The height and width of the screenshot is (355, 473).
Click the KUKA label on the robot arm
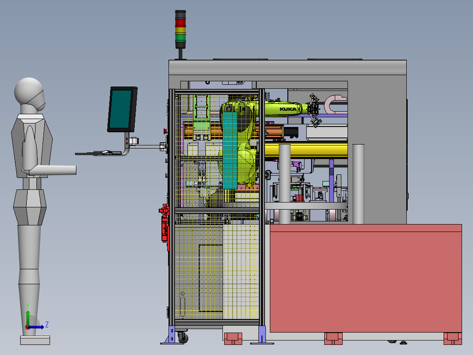[288, 109]
